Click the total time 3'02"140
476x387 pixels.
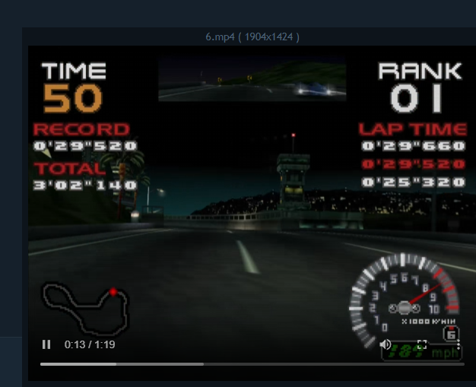click(85, 185)
